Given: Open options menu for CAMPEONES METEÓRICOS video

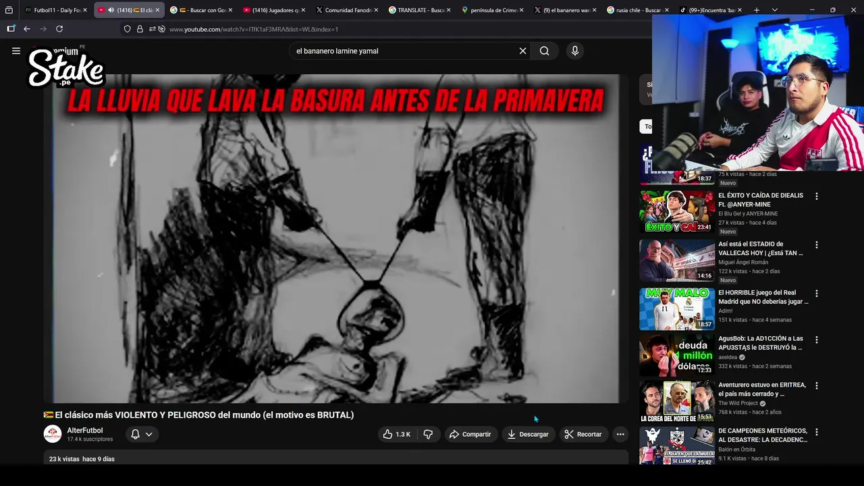Looking at the screenshot, I should 816,431.
